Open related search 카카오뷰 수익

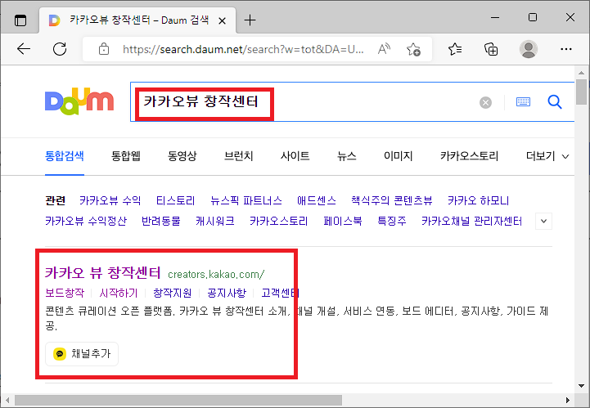(x=110, y=200)
